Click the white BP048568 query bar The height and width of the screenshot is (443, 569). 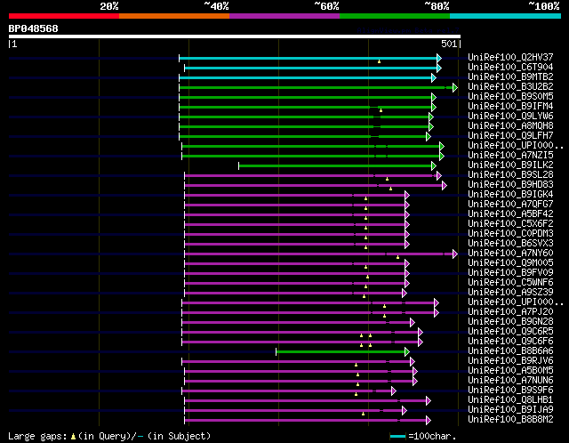(x=235, y=36)
